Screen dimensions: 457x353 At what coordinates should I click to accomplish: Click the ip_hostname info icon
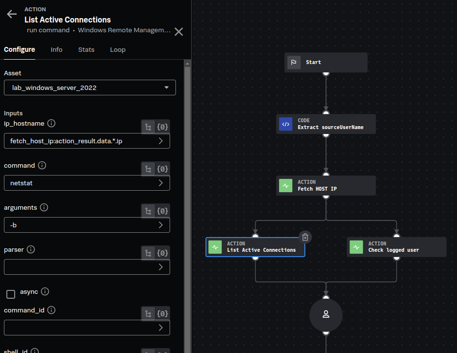click(51, 123)
